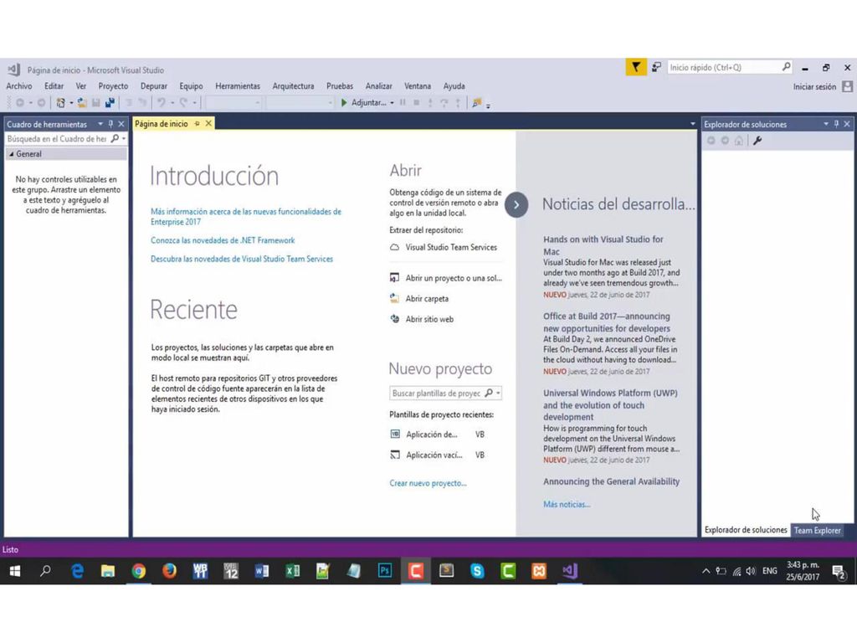Open Microsoft Edge from the taskbar
The image size is (857, 643).
78,571
